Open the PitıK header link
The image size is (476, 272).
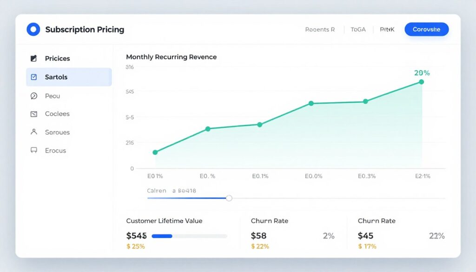pos(387,29)
